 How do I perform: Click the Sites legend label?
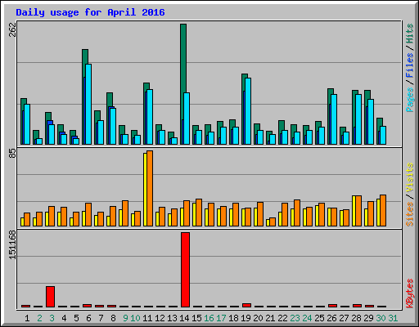(x=410, y=214)
